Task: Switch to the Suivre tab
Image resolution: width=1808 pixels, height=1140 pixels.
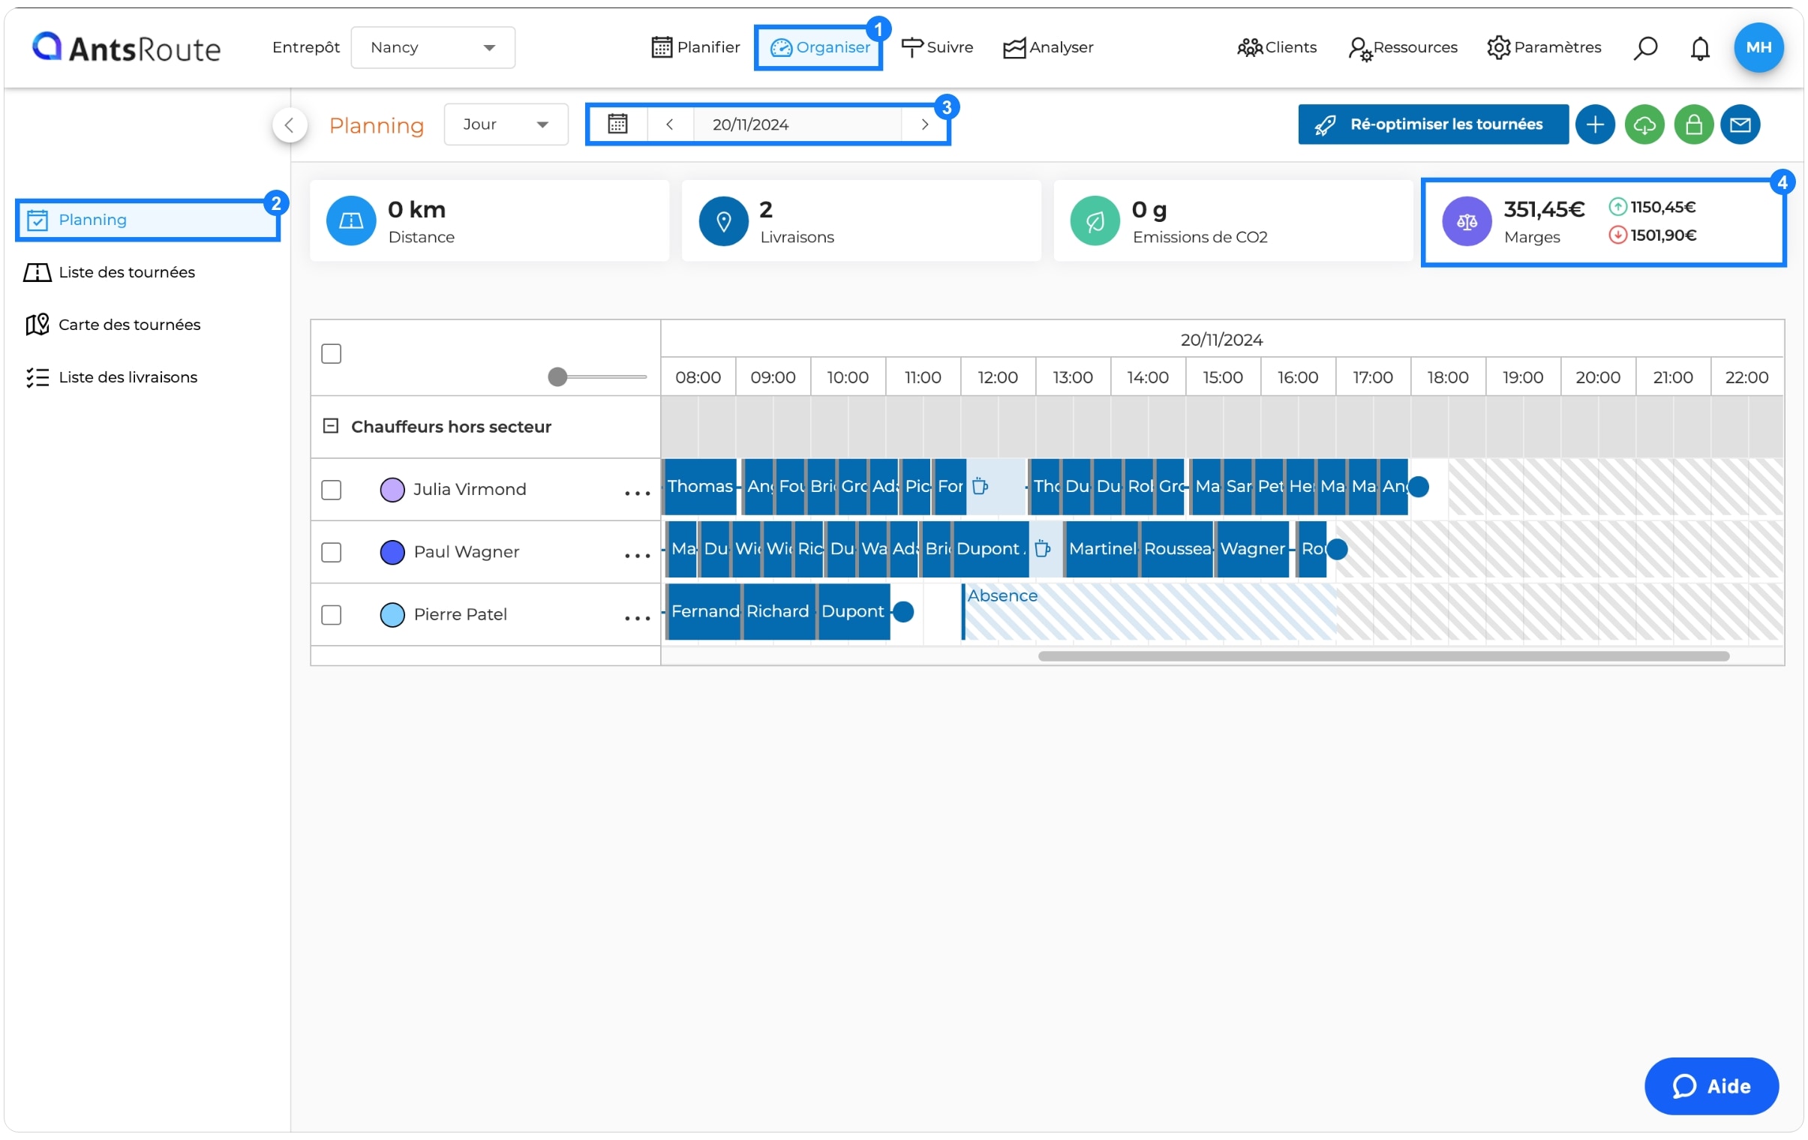Action: pos(937,47)
